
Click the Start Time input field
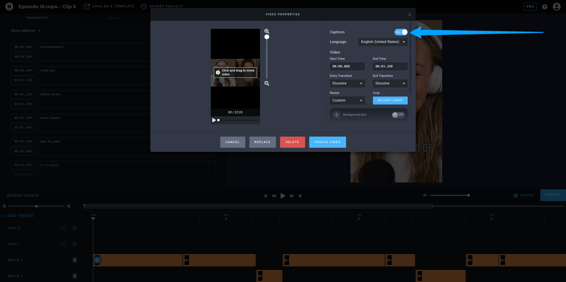coord(347,66)
